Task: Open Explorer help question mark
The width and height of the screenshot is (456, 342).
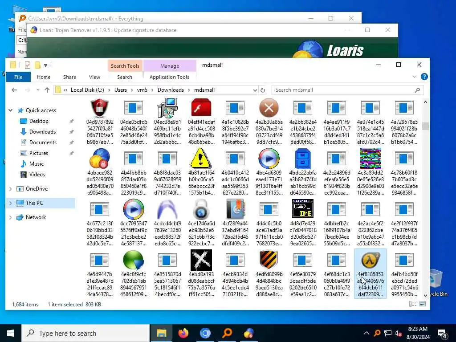Action: click(x=424, y=77)
